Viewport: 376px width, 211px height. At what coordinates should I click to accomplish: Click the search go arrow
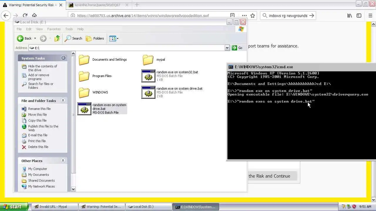pyautogui.click(x=312, y=16)
